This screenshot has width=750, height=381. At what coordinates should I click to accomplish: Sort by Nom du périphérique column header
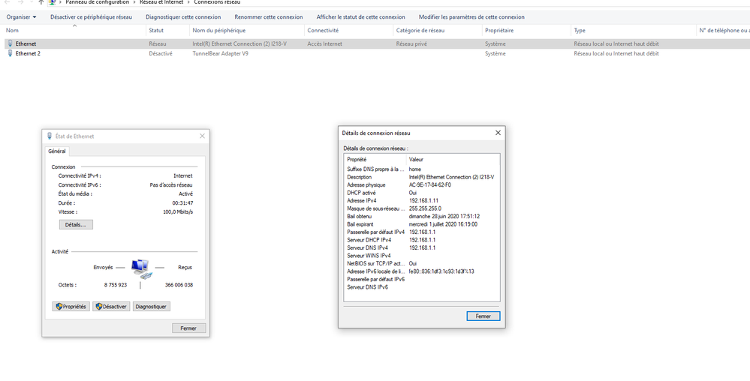point(247,31)
